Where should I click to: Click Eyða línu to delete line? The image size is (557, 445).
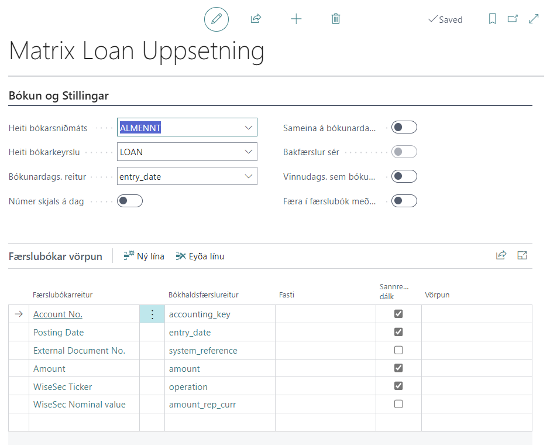(200, 256)
